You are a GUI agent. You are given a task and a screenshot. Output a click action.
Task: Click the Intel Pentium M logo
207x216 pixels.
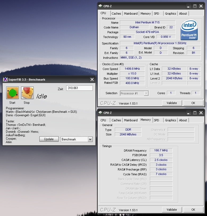point(189,30)
